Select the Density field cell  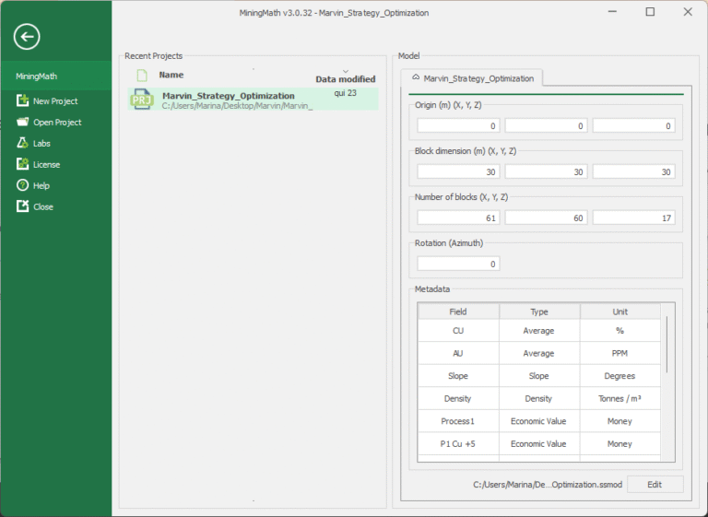(x=458, y=398)
